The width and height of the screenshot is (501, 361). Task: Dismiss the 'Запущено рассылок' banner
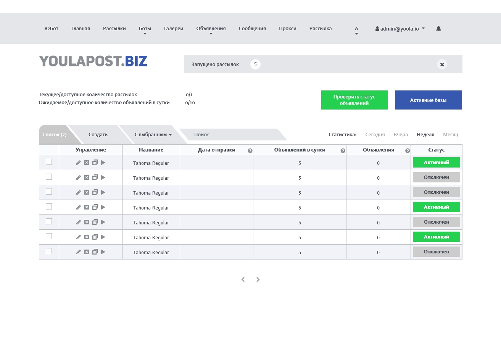point(442,64)
